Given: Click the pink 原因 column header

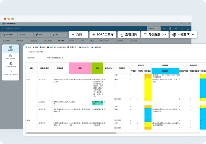Looking at the screenshot, I should tap(80, 68).
